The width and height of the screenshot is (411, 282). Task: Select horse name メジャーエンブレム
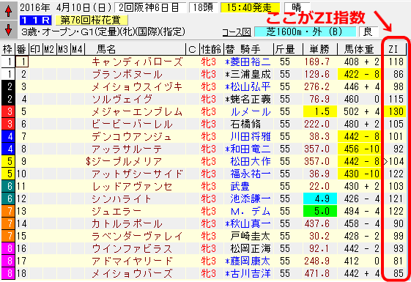pos(137,112)
